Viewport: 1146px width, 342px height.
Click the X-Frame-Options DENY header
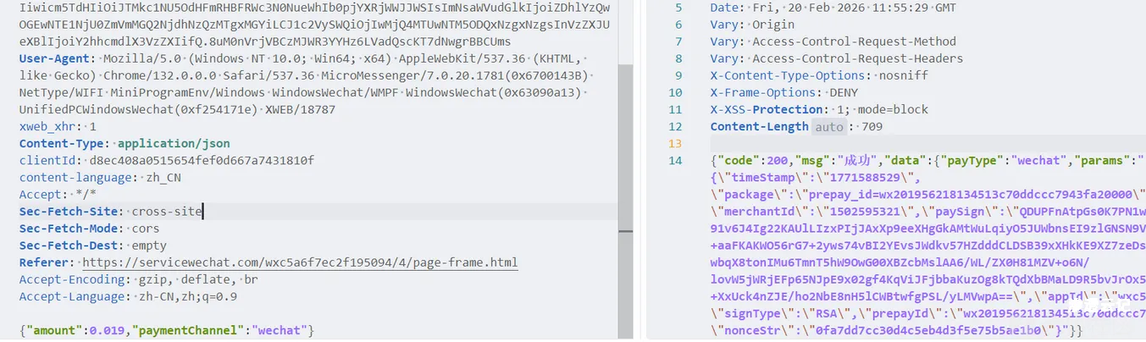(x=783, y=92)
